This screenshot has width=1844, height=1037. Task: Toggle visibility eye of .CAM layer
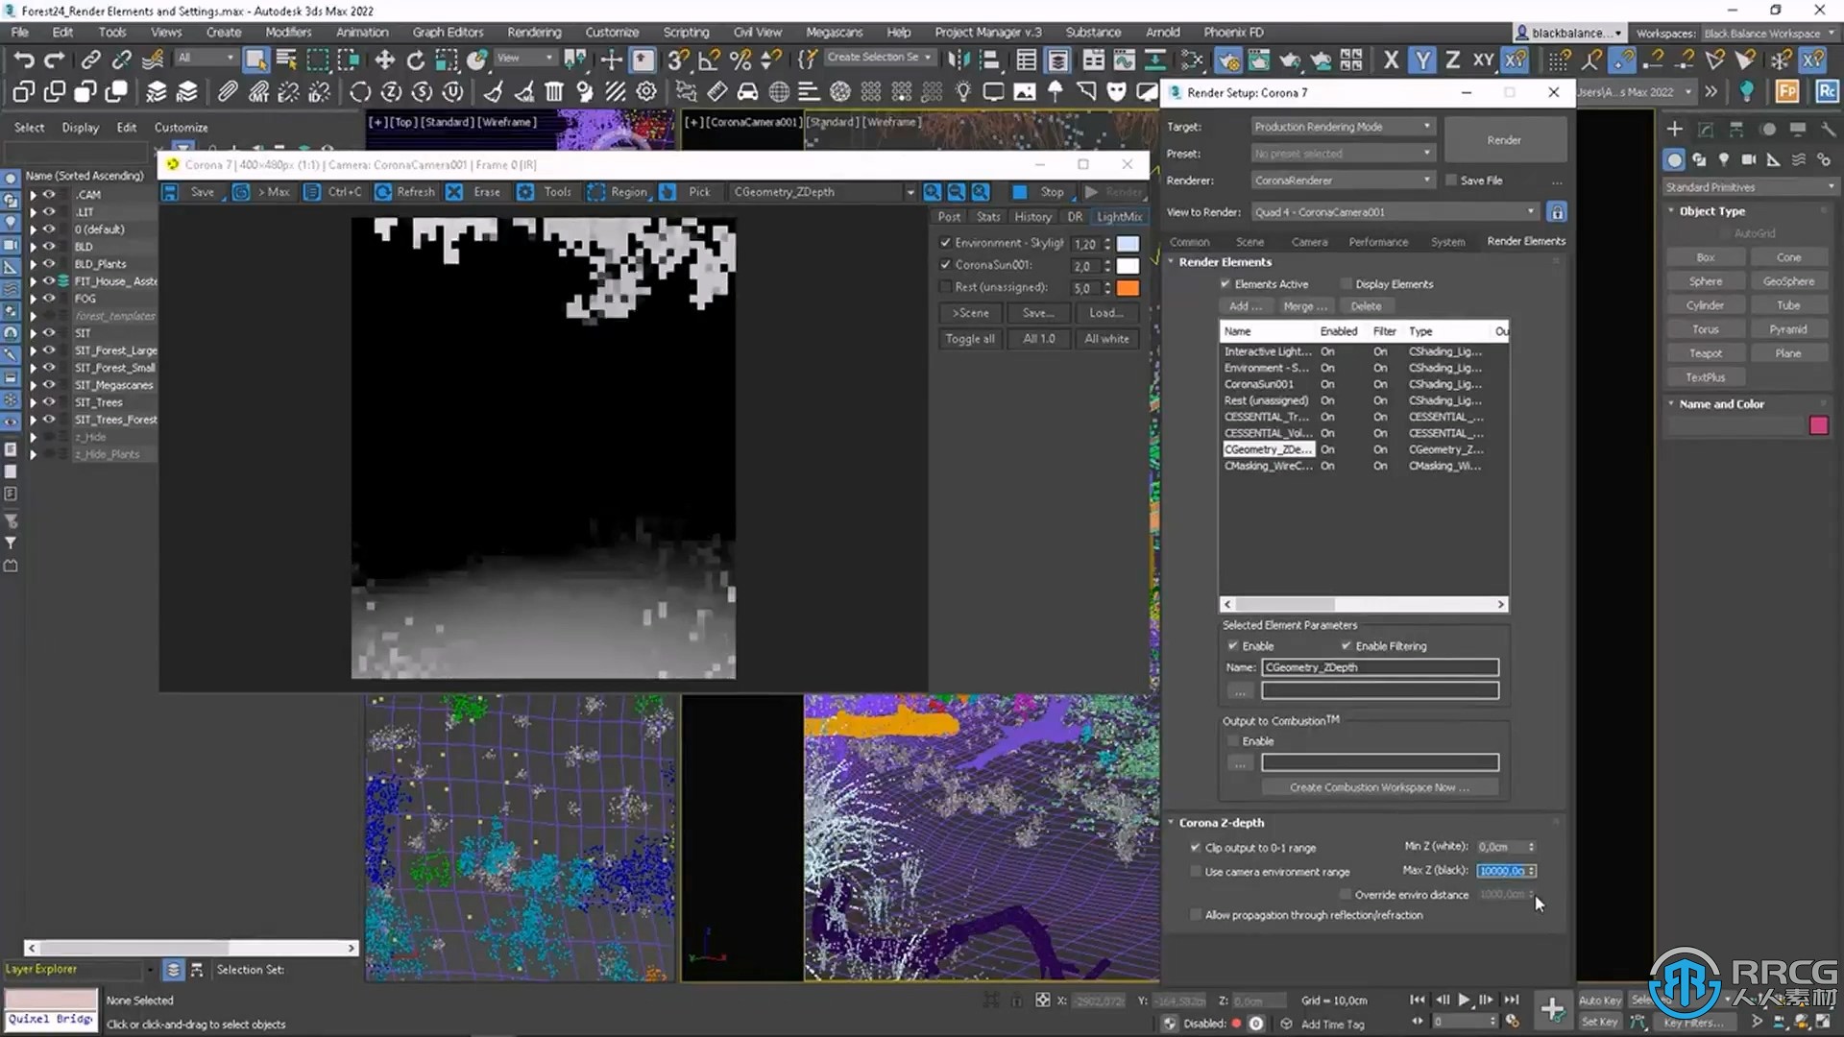pyautogui.click(x=49, y=194)
